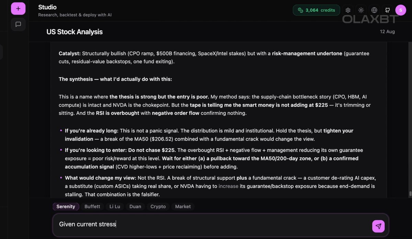Choose the Duan persona chip
The height and width of the screenshot is (239, 412).
pos(135,206)
